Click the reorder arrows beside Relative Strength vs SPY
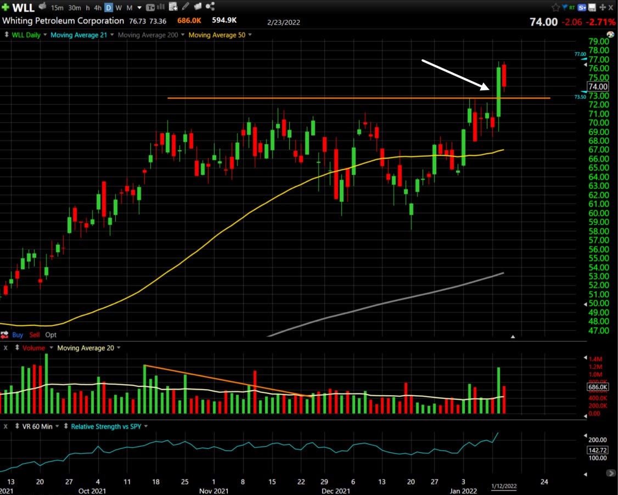 [x=66, y=426]
